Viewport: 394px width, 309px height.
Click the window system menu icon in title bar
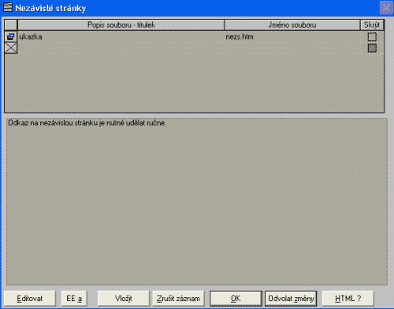[x=8, y=7]
